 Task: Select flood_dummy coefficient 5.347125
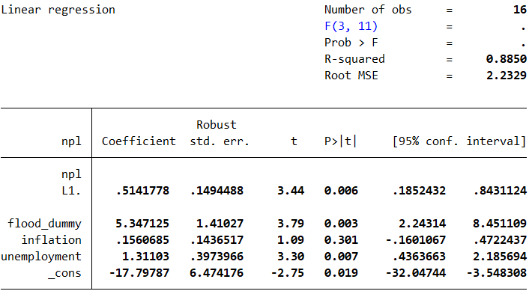click(x=142, y=224)
